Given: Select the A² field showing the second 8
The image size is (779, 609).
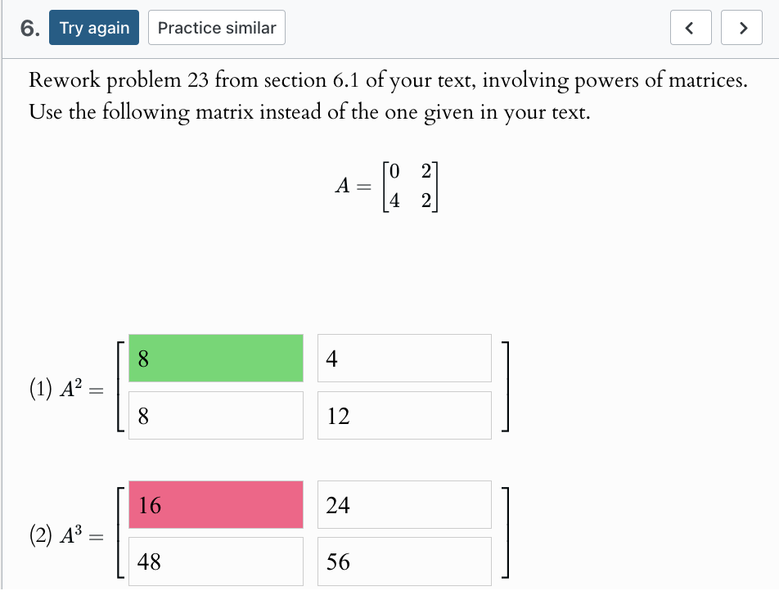Looking at the screenshot, I should coord(215,415).
